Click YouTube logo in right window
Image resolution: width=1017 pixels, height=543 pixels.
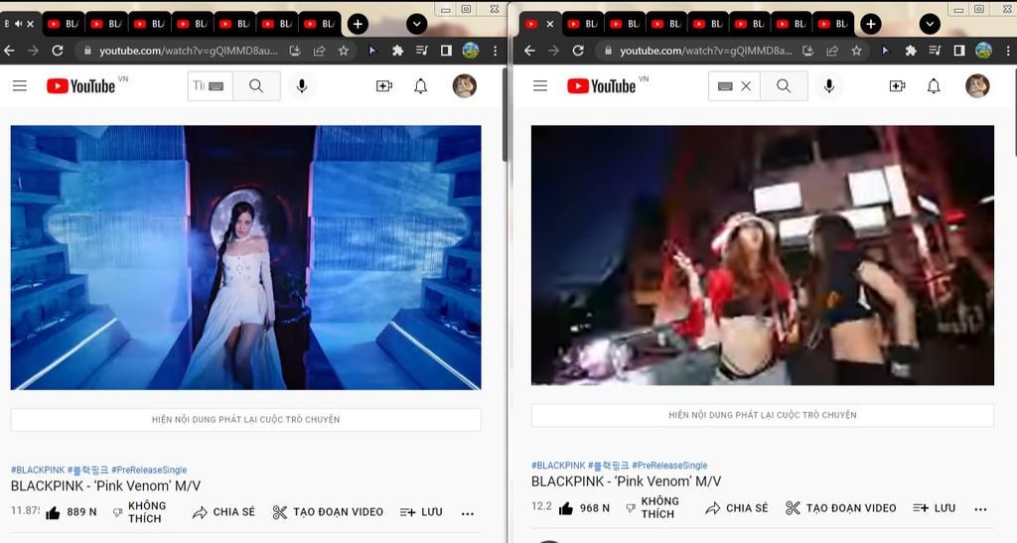(x=601, y=85)
